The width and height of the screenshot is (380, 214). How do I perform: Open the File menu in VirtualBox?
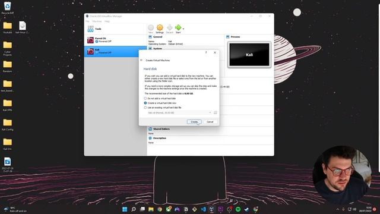pyautogui.click(x=87, y=21)
